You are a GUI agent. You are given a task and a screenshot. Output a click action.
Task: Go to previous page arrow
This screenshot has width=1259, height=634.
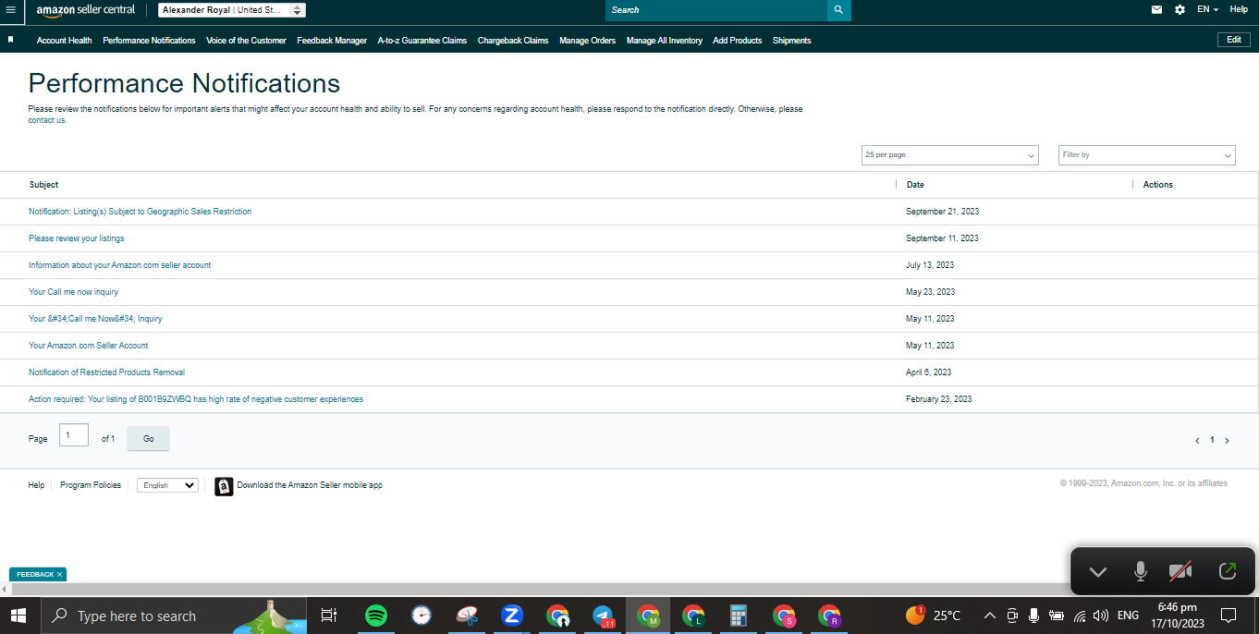tap(1198, 441)
